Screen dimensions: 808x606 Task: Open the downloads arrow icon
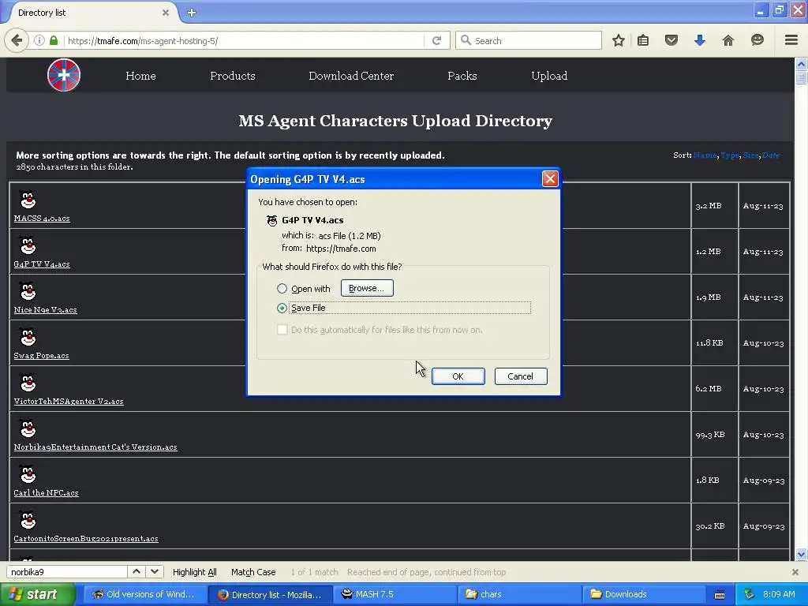click(x=699, y=40)
